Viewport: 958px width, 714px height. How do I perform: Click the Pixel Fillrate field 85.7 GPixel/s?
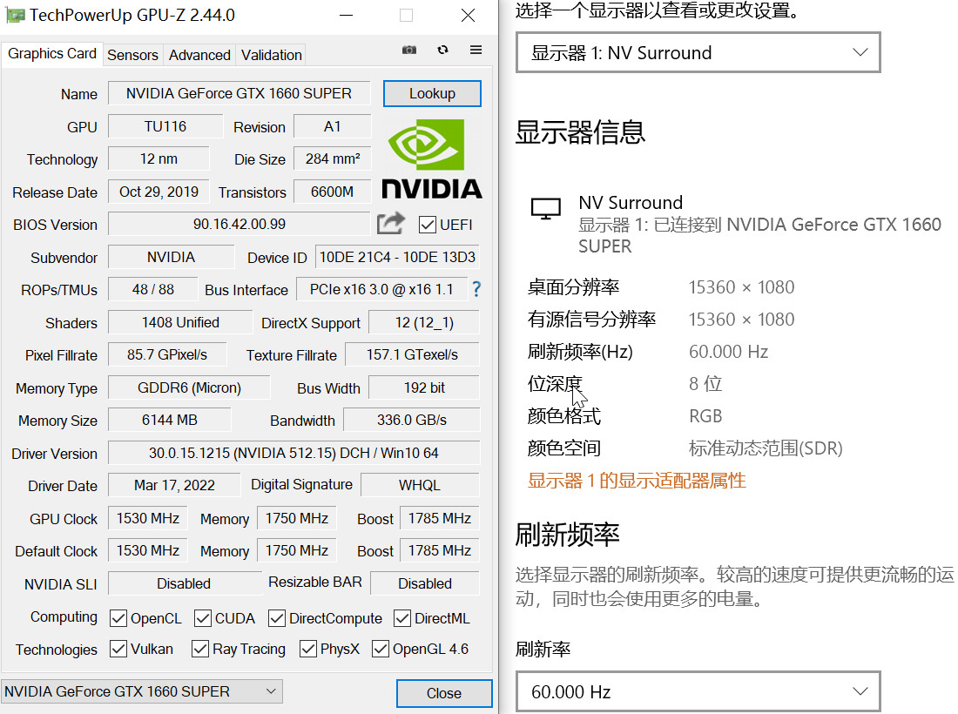(x=167, y=355)
